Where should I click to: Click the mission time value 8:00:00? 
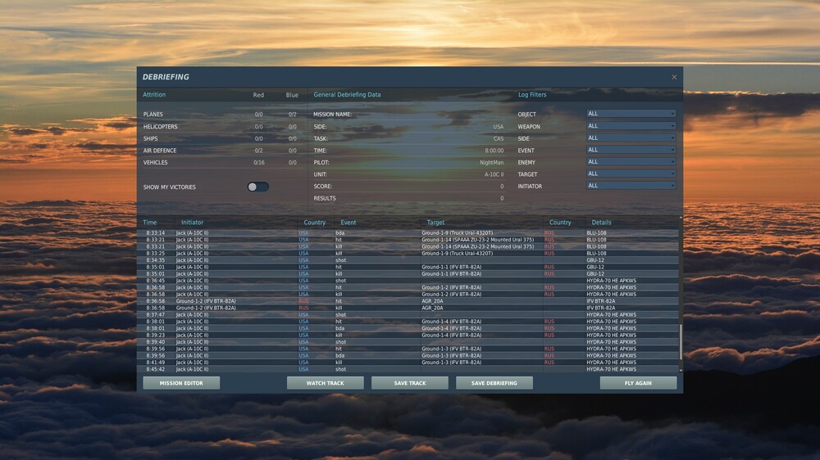tap(494, 151)
